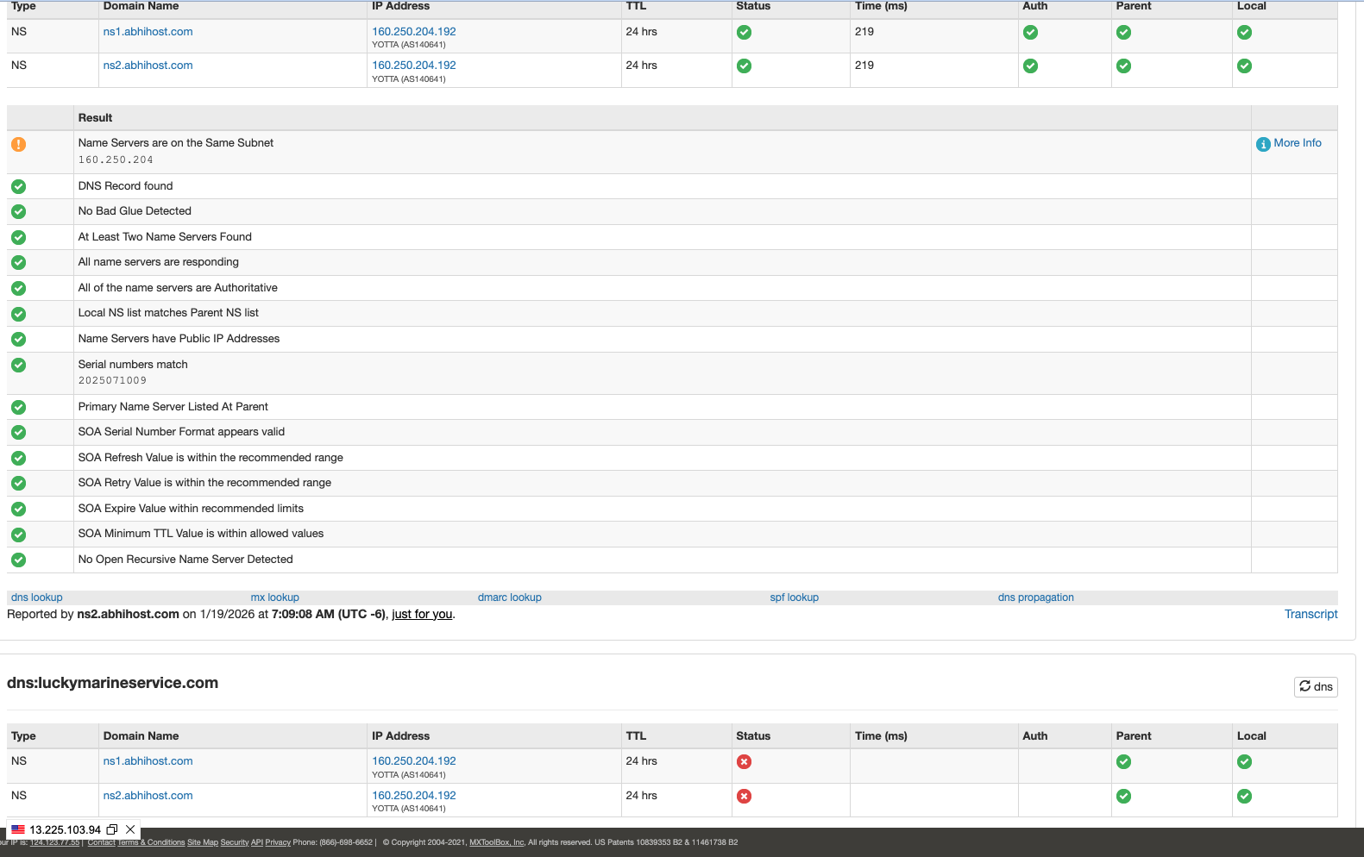Screen dimensions: 1364x857
Task: Click red failed status icon for ns2.abhihost.com
Action: click(744, 796)
